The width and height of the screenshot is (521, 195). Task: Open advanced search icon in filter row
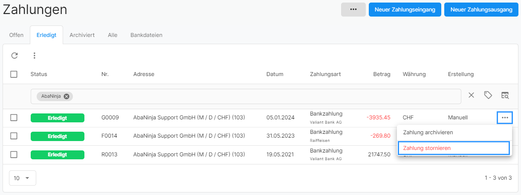coord(505,96)
